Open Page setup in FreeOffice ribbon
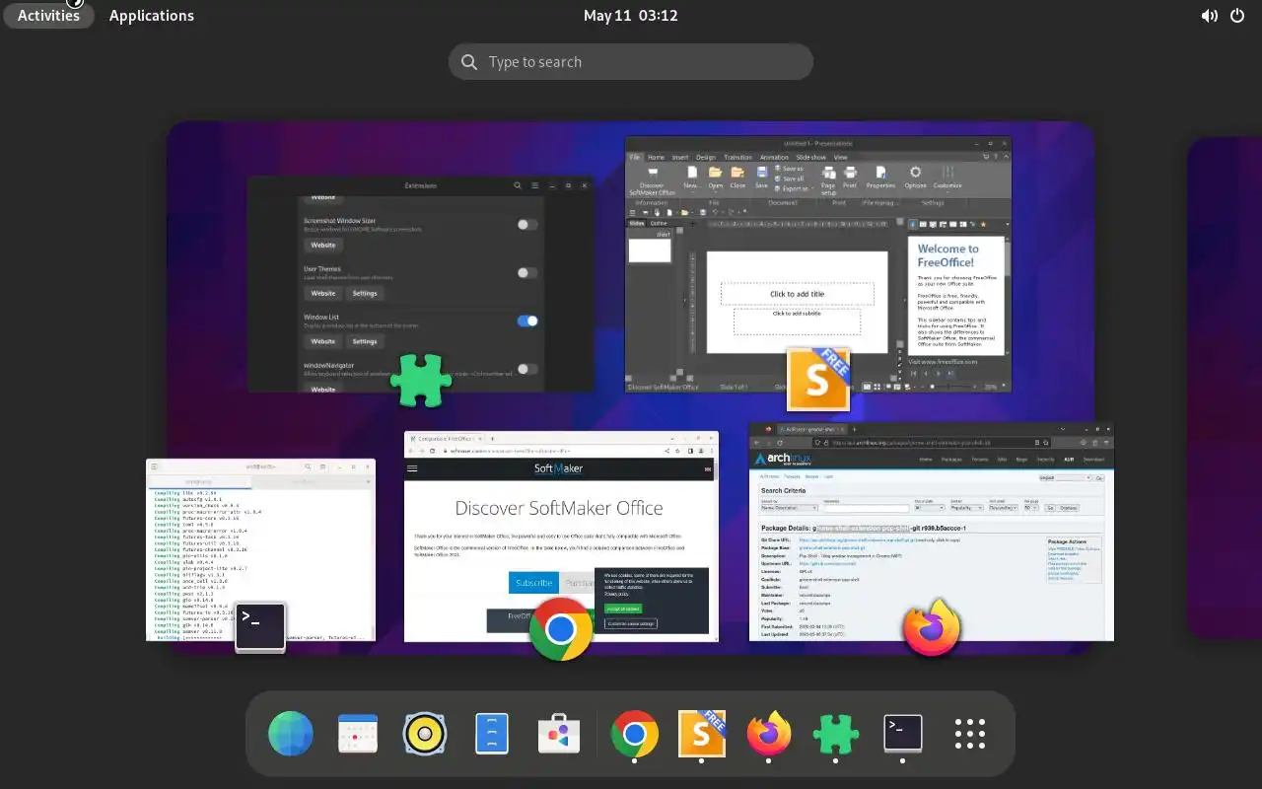 (828, 181)
